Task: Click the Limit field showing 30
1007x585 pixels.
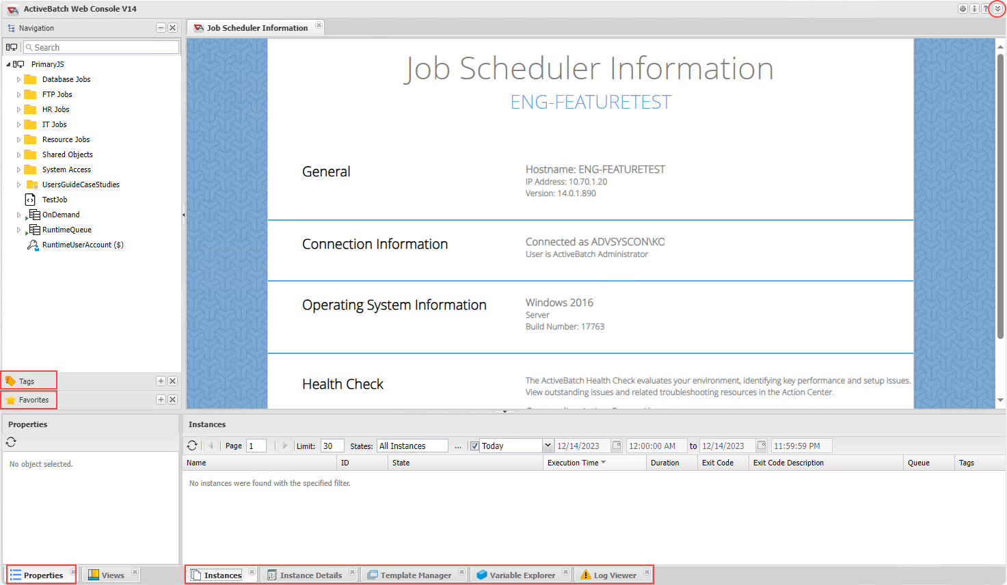Action: coord(332,446)
